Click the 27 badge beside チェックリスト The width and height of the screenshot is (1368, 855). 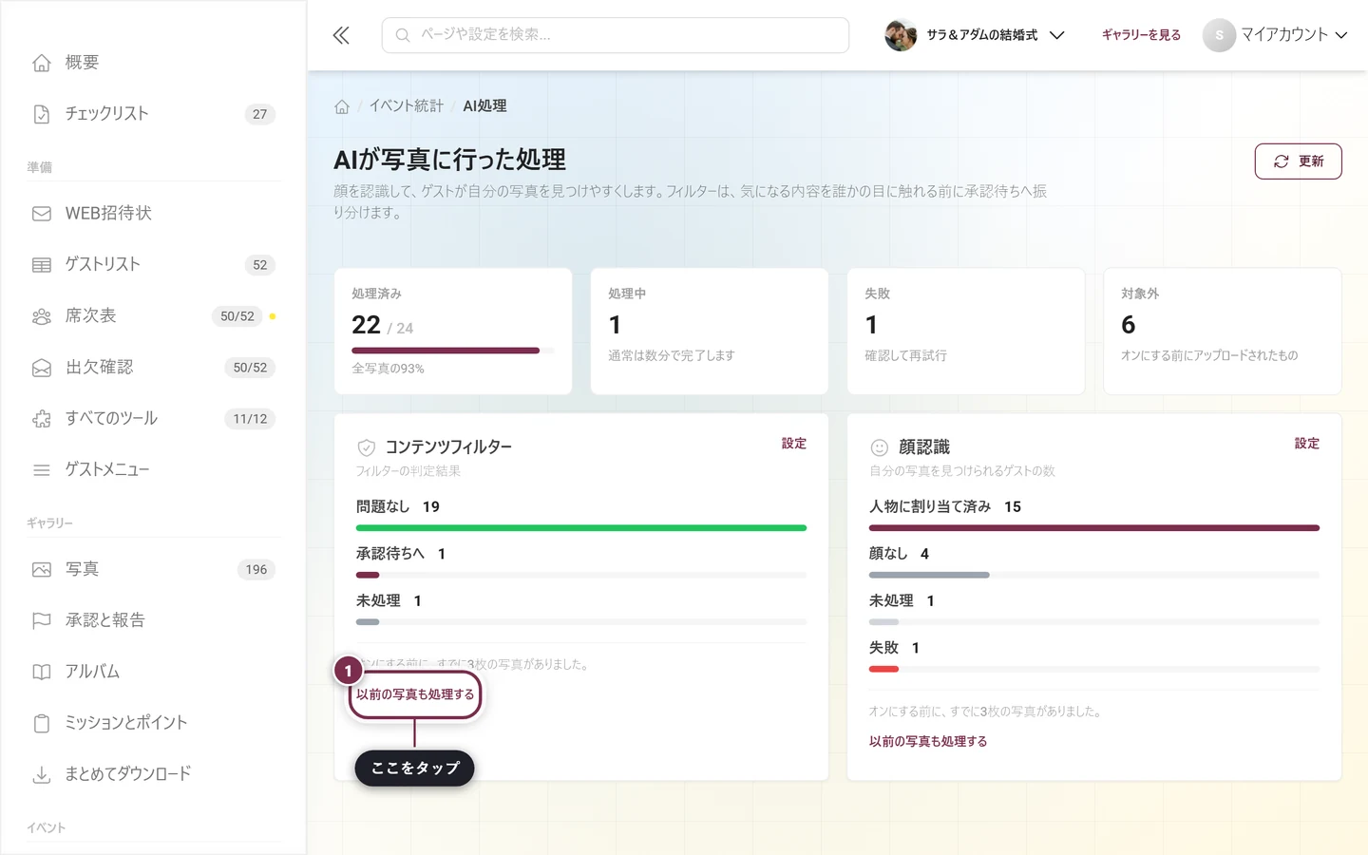[x=260, y=114]
